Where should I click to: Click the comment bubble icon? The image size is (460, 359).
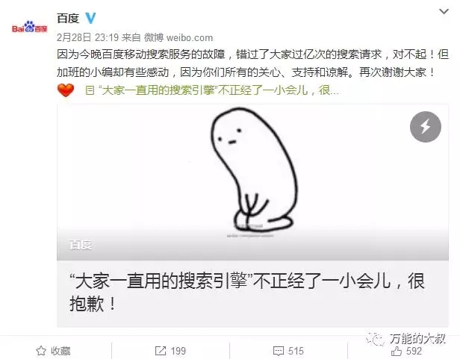(278, 351)
